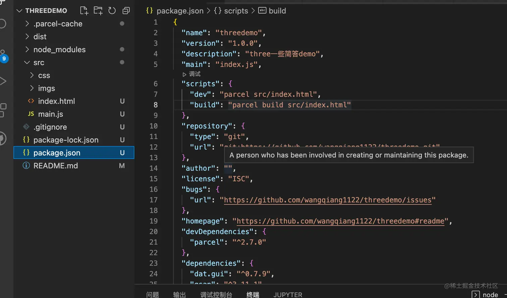Viewport: 507px width, 298px height.
Task: Expand the node_modules folder
Action: point(27,50)
